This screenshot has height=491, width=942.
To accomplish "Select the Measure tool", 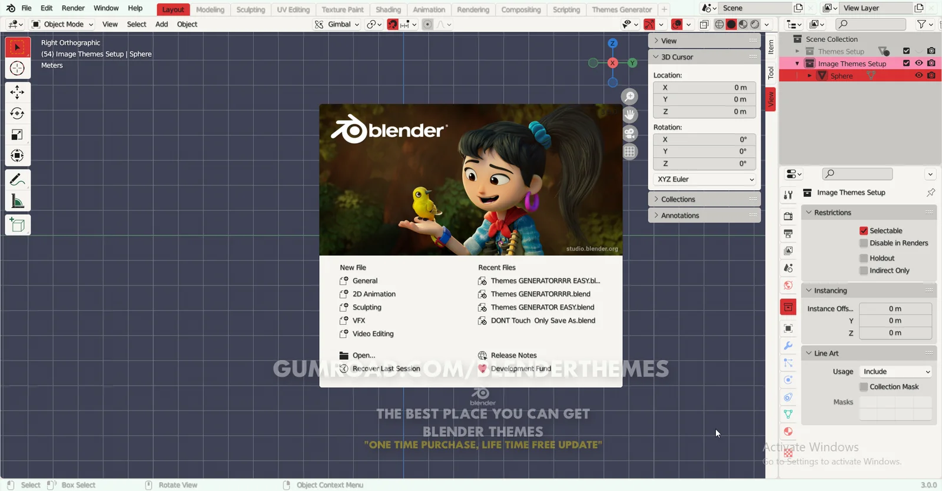I will [18, 201].
